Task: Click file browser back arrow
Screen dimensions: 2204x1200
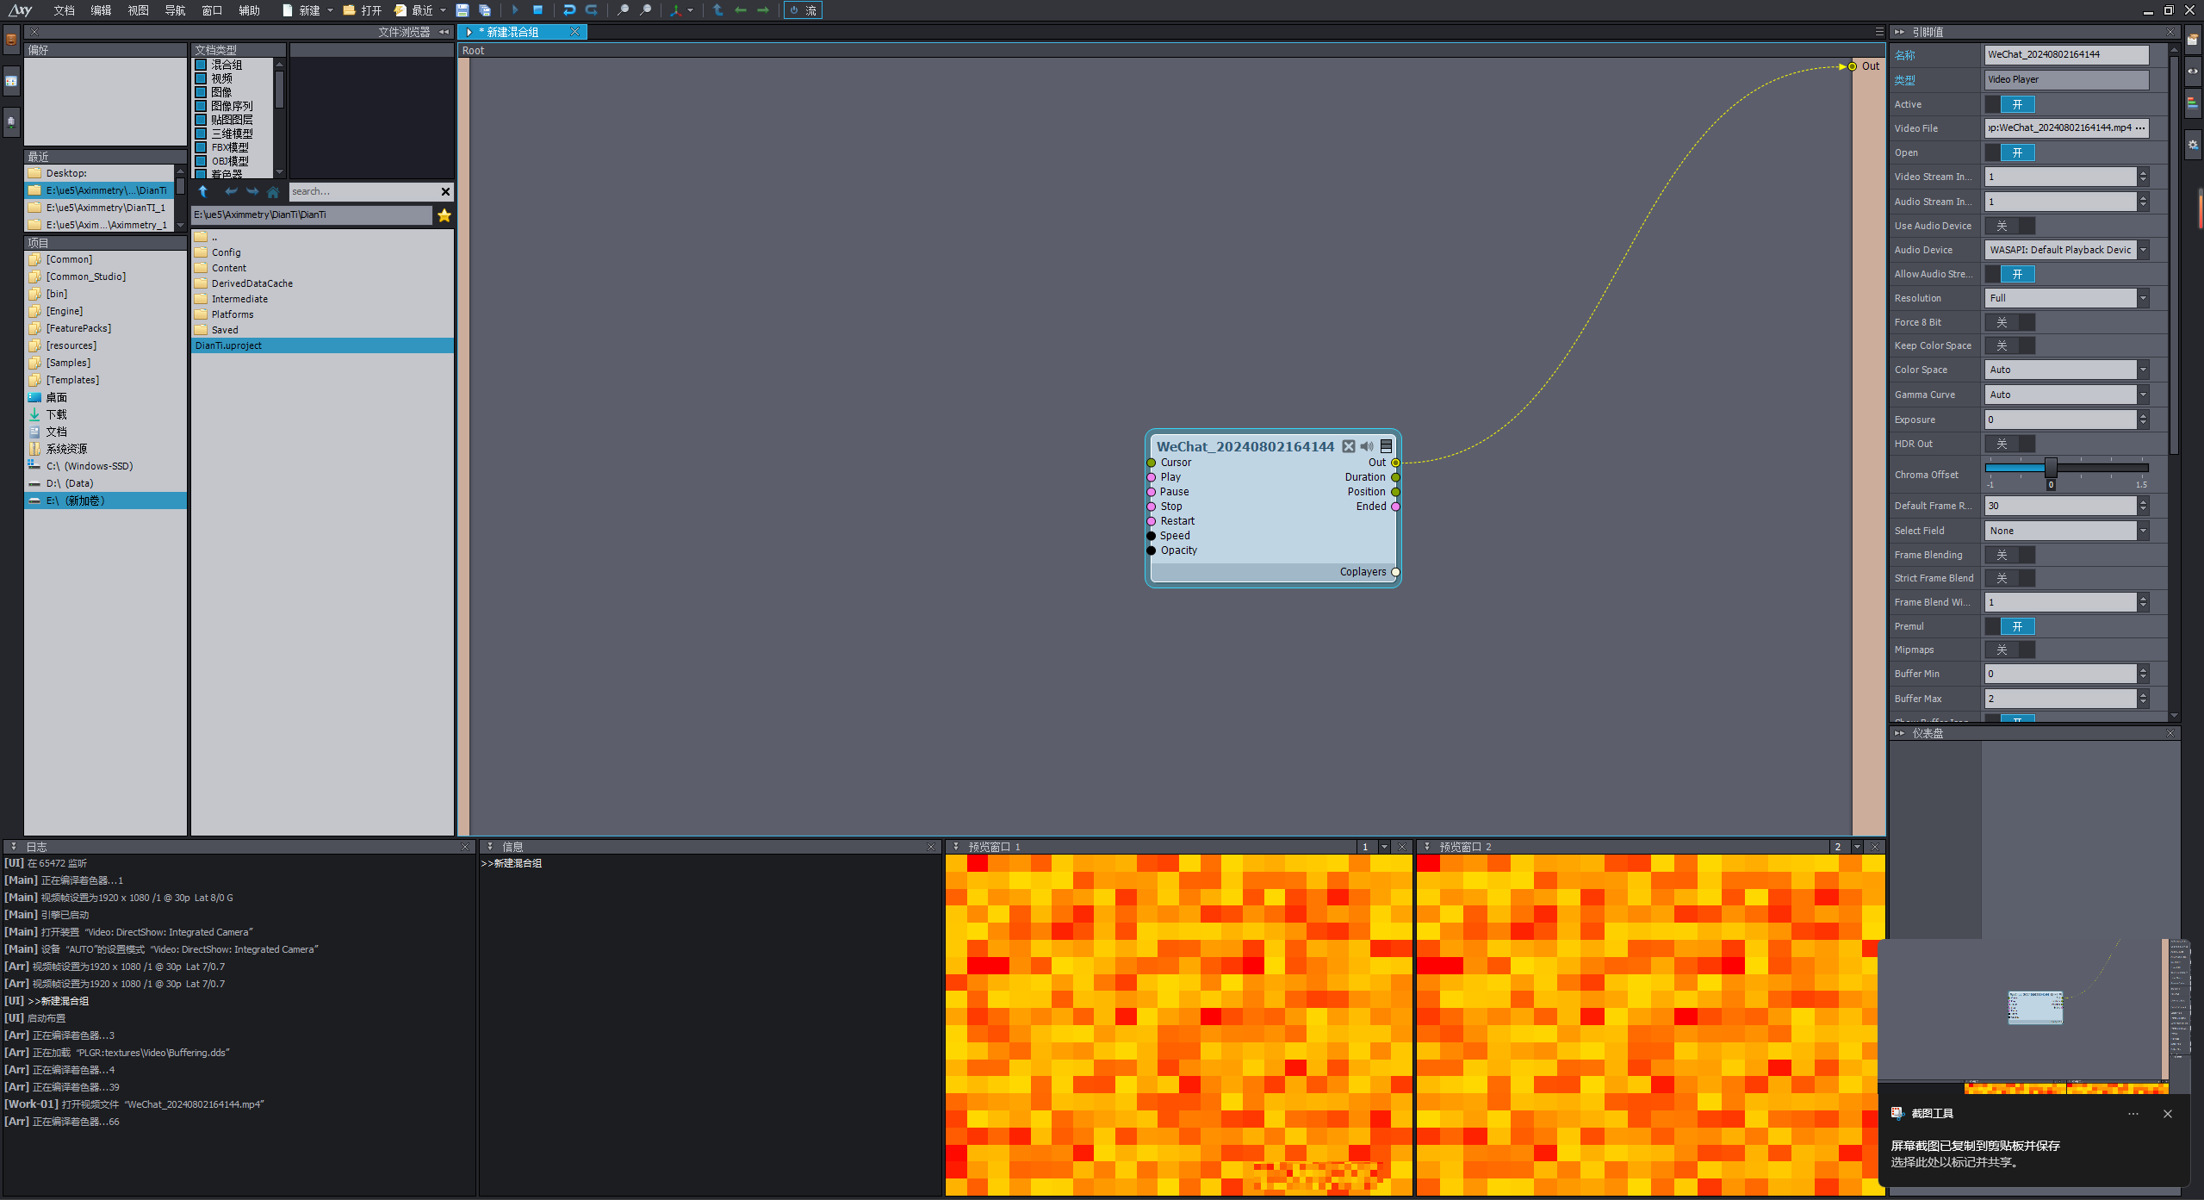Action: click(231, 191)
